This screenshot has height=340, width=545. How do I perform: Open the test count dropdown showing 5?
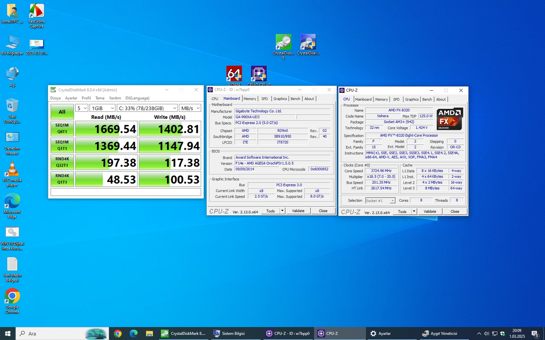[82, 108]
